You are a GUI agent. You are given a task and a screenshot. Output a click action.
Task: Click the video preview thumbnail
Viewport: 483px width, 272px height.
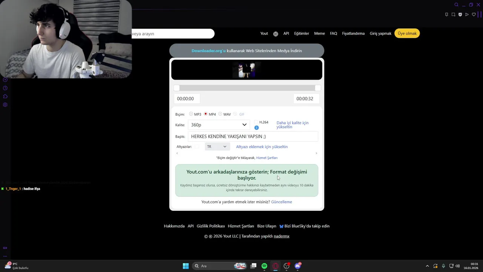pos(247,70)
